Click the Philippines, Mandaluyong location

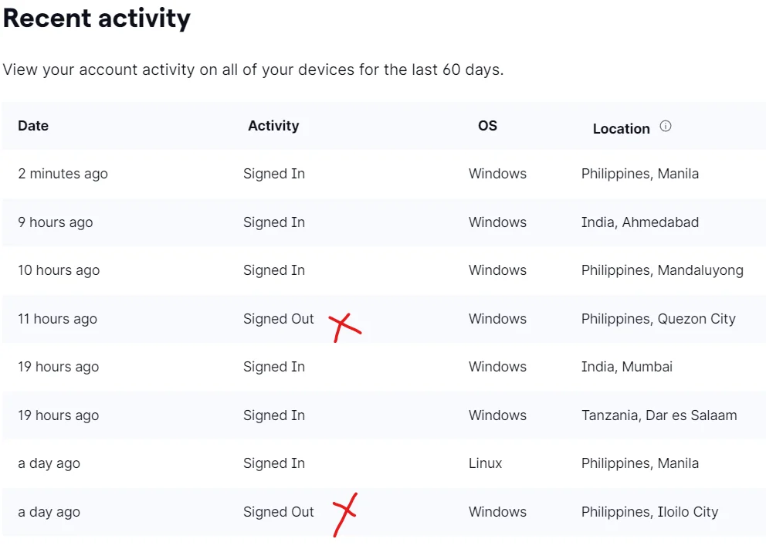click(663, 271)
